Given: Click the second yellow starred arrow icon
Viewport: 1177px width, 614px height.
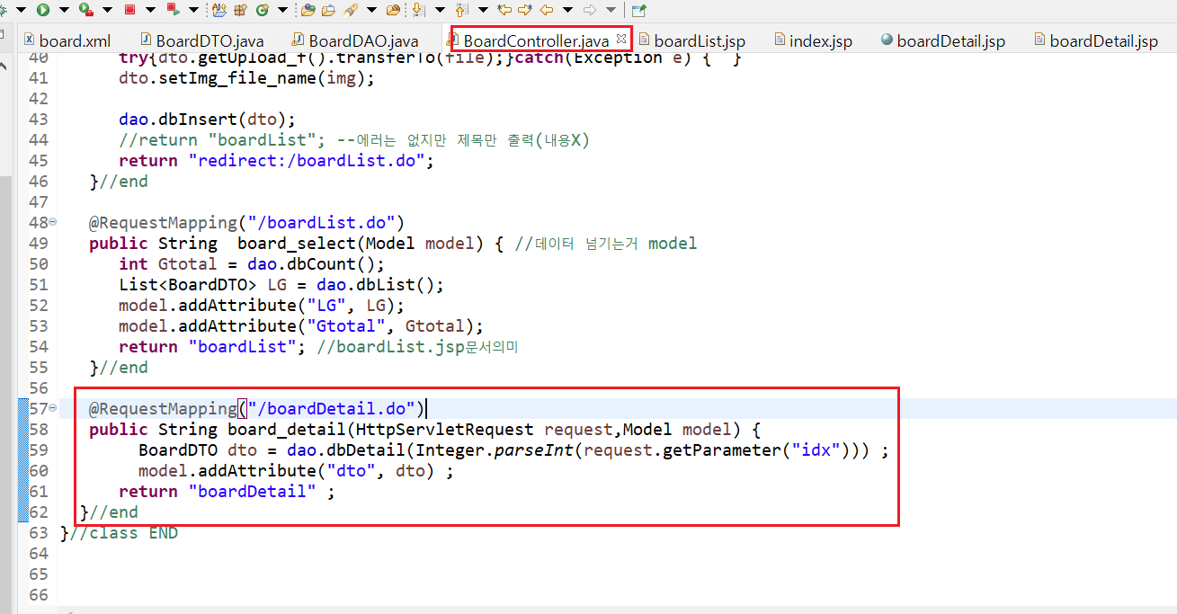Looking at the screenshot, I should 524,10.
